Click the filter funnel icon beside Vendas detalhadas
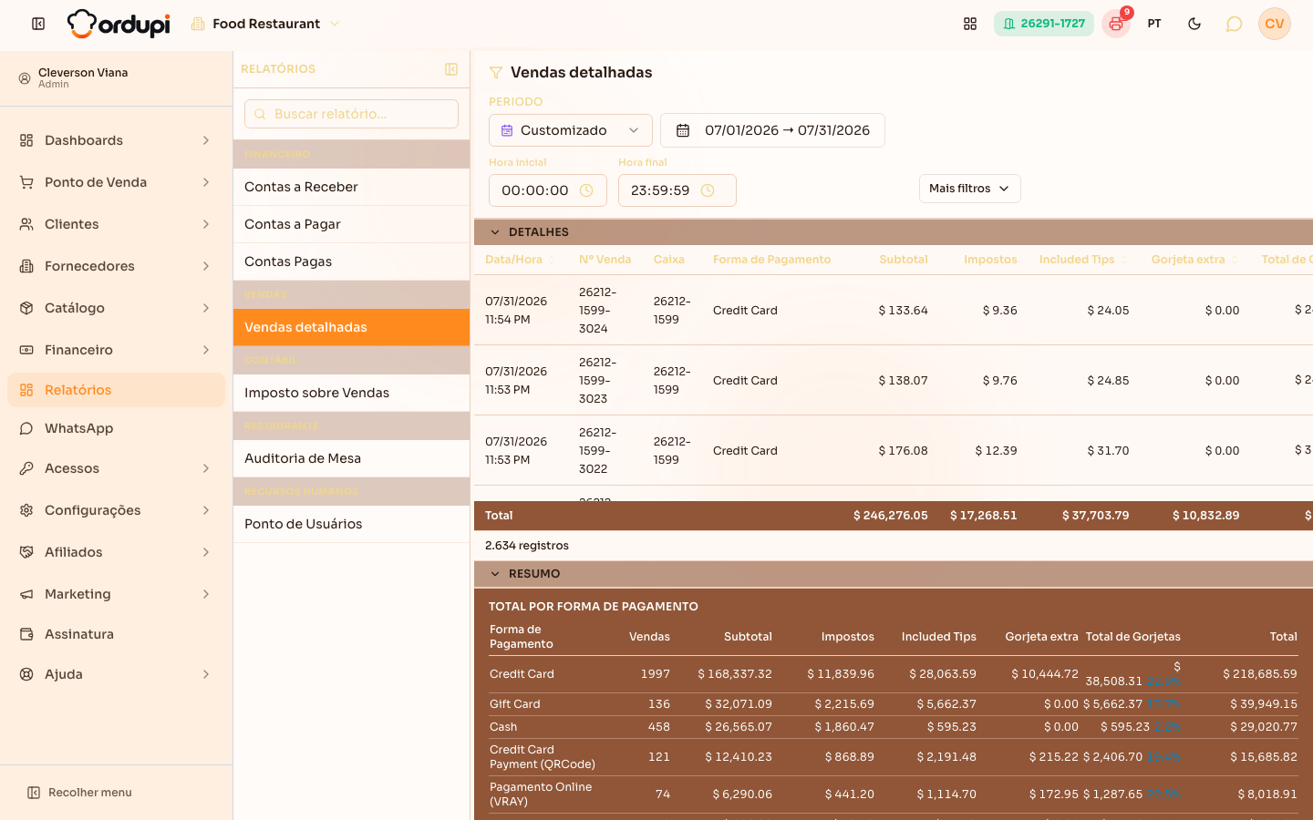 pos(496,73)
